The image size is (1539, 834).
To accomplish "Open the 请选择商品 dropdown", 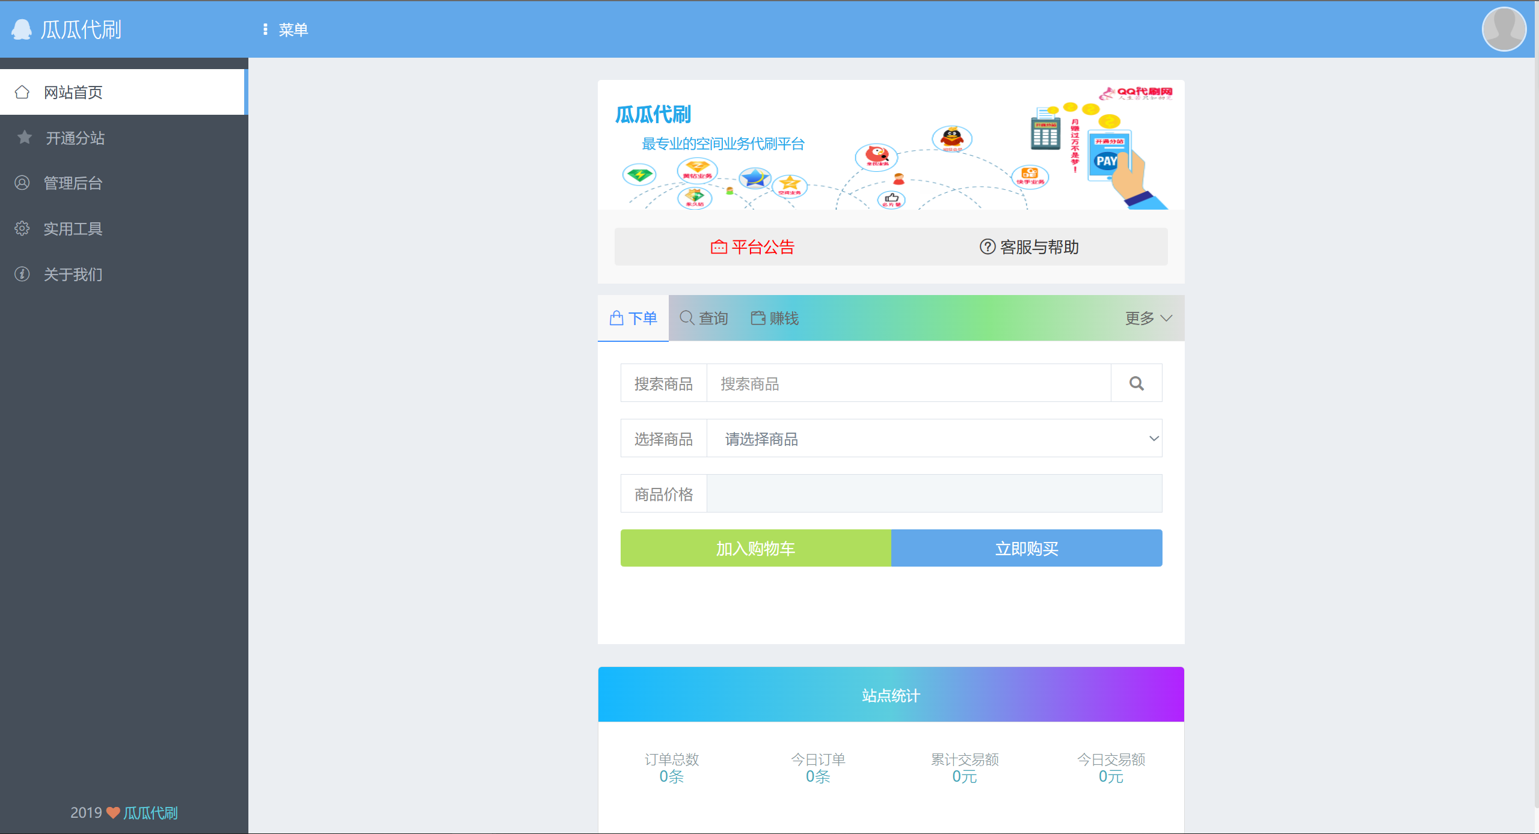I will tap(934, 439).
